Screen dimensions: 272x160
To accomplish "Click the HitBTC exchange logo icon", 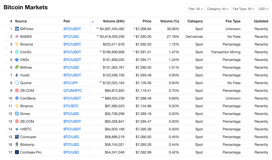I will tap(17, 129).
